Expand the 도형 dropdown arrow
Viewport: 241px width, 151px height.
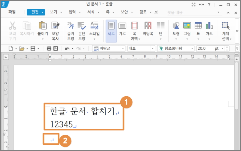tap(176, 39)
